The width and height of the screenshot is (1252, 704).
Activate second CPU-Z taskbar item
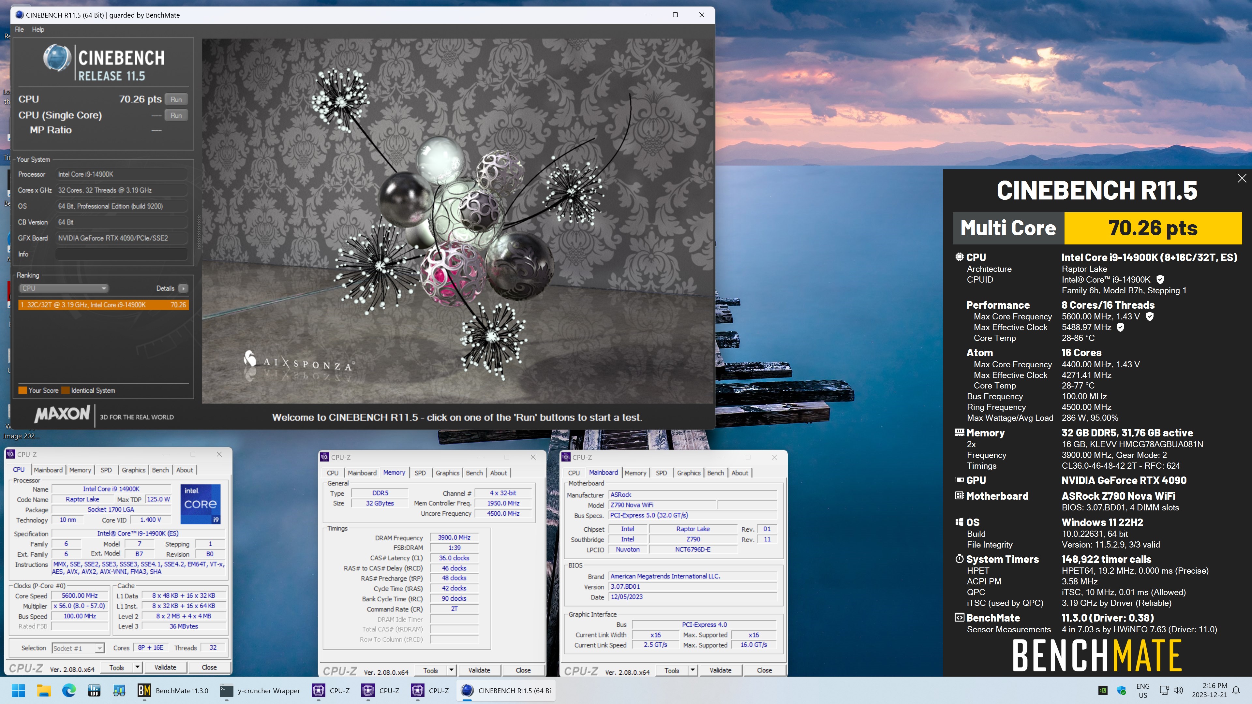tap(381, 690)
